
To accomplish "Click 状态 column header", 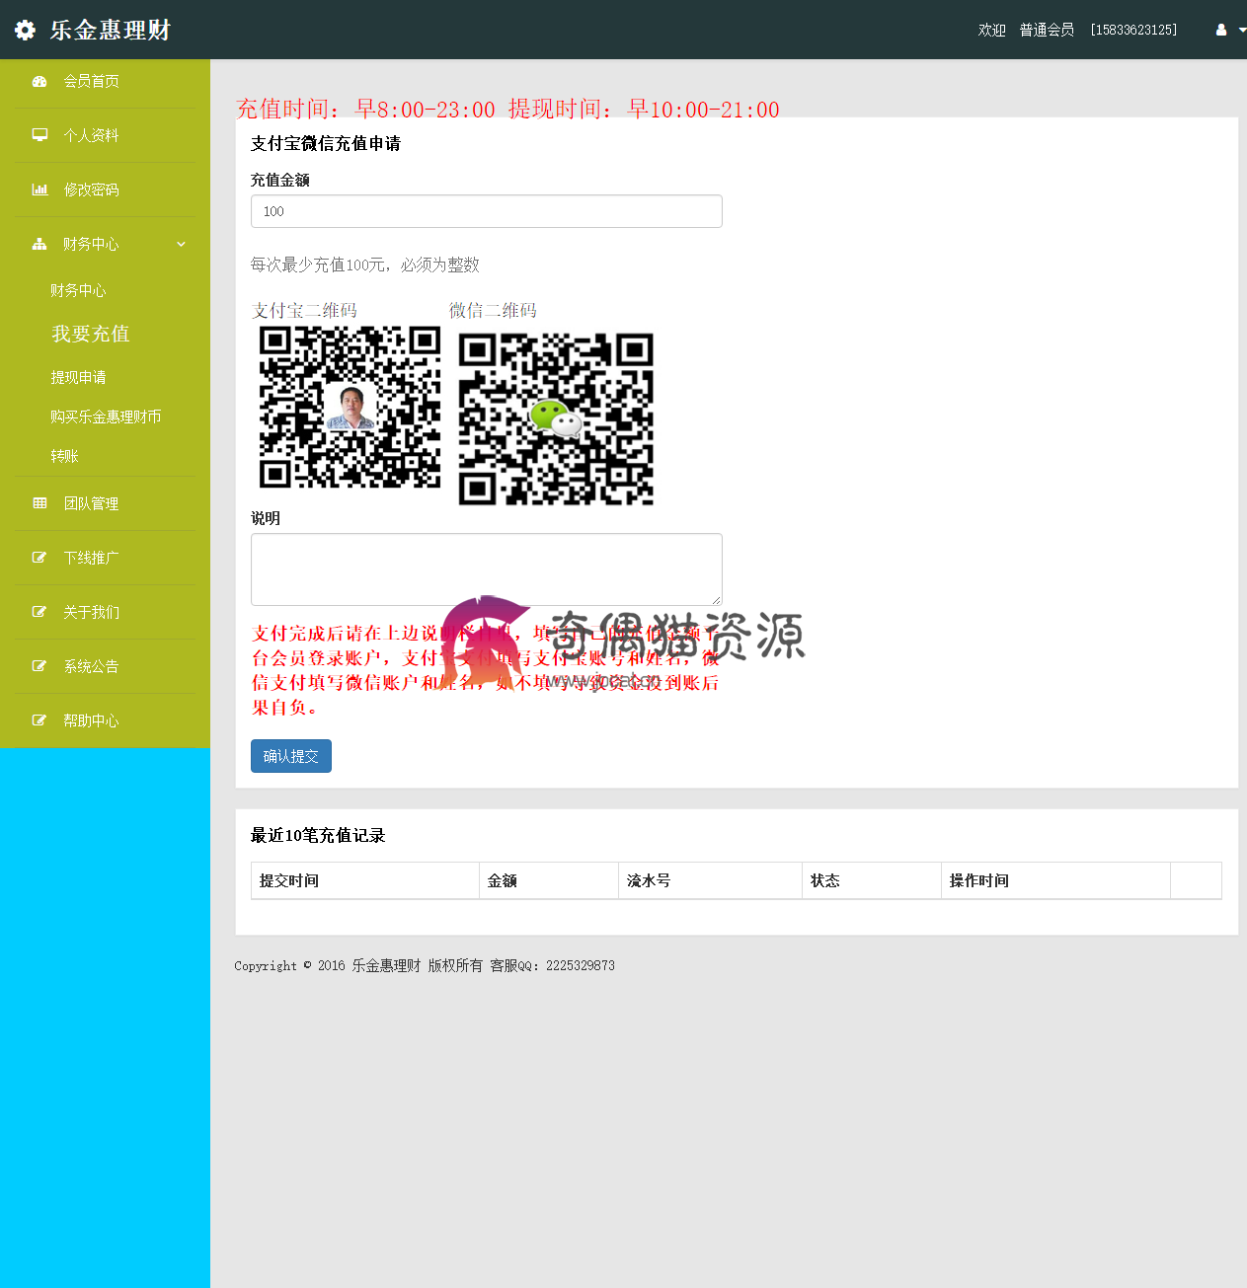I will [825, 880].
